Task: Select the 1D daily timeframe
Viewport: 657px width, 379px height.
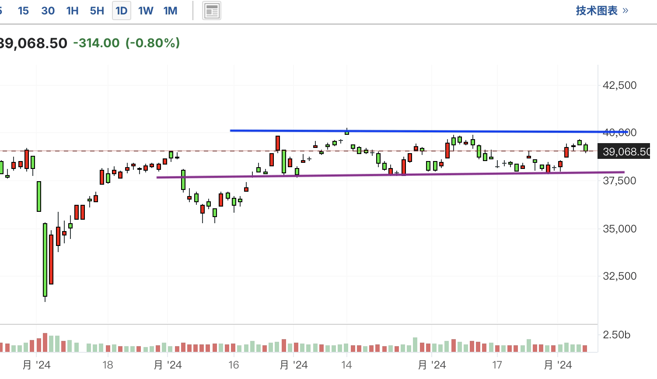Action: 122,11
